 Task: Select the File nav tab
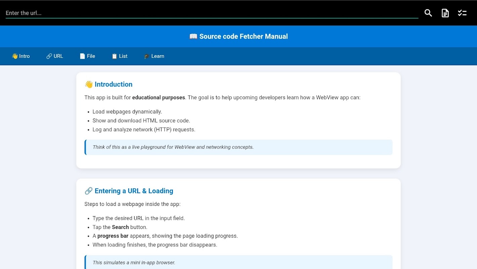click(87, 56)
